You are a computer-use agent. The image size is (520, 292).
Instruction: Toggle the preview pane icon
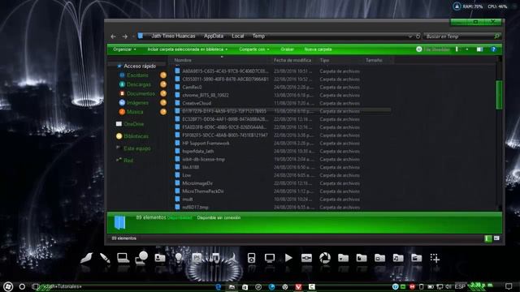(479, 49)
